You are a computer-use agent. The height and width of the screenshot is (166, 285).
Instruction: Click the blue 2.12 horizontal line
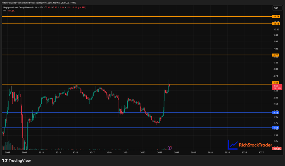point(136,113)
